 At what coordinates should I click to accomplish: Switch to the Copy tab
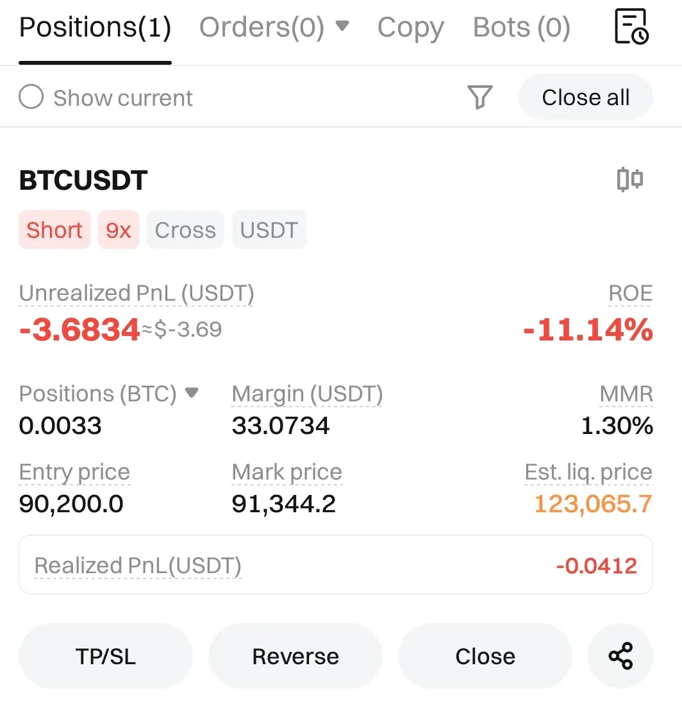[x=410, y=28]
